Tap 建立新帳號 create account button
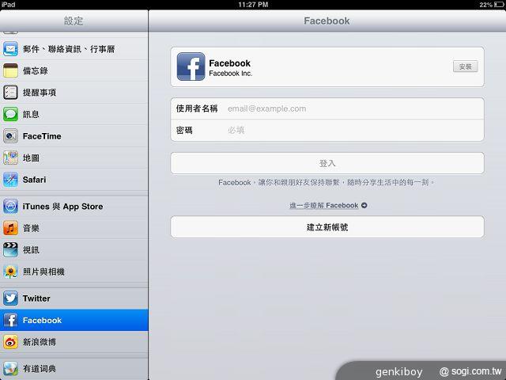The image size is (506, 380). click(327, 227)
